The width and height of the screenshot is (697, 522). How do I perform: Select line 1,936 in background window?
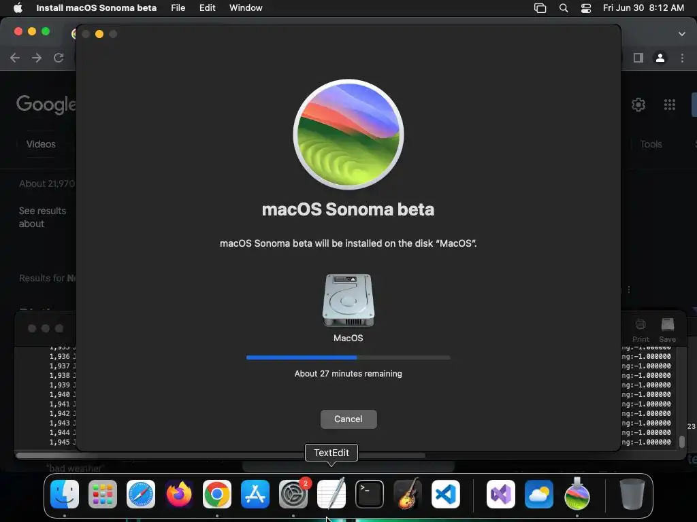click(x=60, y=356)
